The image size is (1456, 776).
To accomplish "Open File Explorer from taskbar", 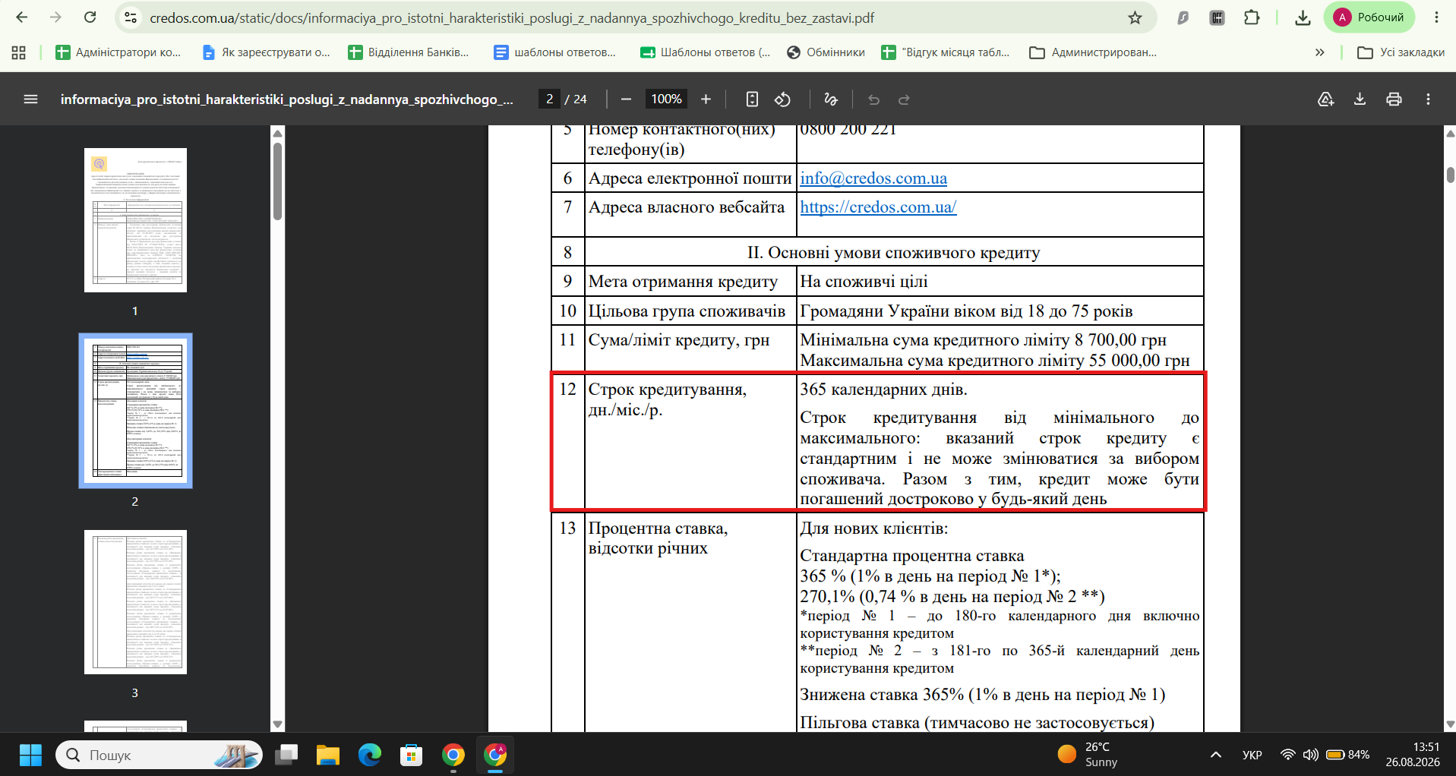I will 328,755.
